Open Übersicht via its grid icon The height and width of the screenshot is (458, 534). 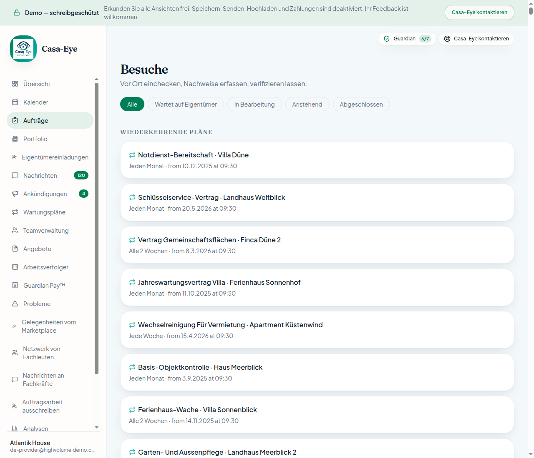pyautogui.click(x=15, y=84)
